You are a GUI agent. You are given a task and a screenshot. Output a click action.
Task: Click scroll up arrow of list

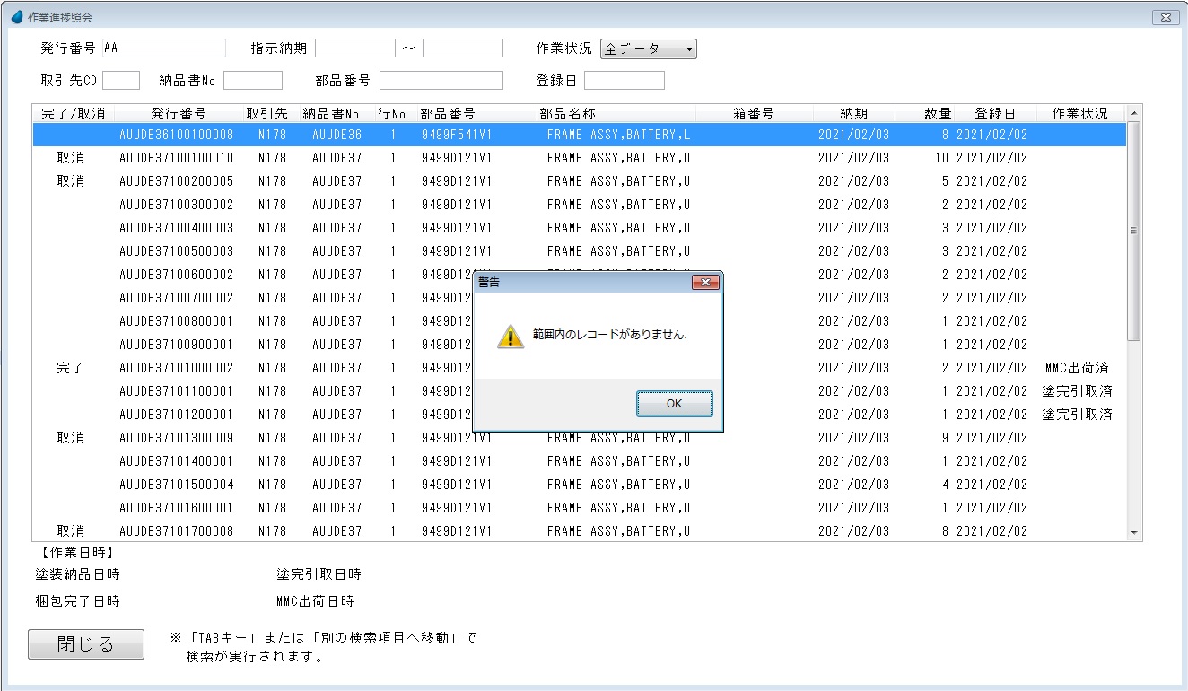(1134, 113)
